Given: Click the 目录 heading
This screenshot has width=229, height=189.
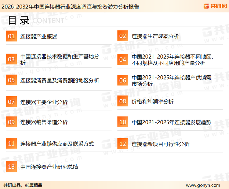Looking at the screenshot, I should click(x=19, y=20).
